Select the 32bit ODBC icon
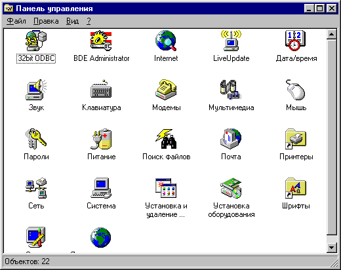Image resolution: width=341 pixels, height=270 pixels. coord(36,41)
